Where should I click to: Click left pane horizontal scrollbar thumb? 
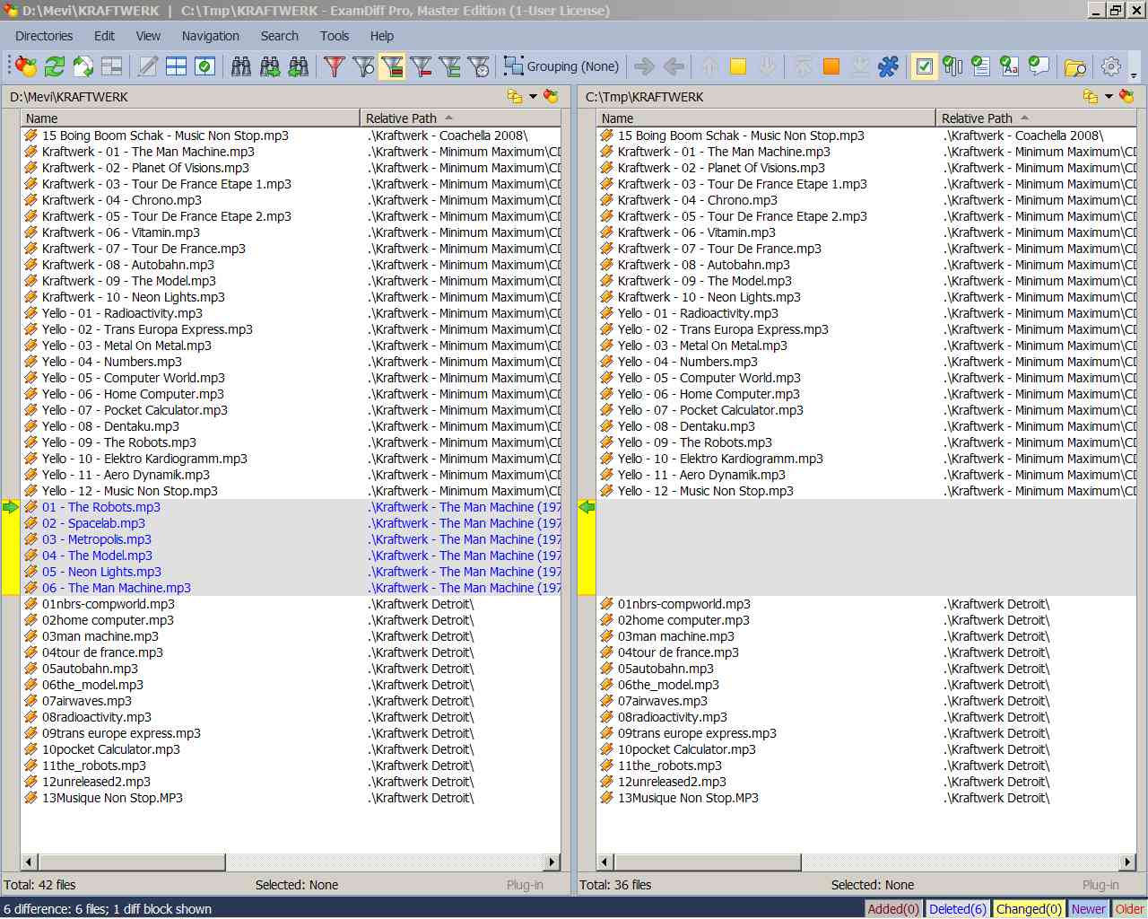(x=131, y=862)
